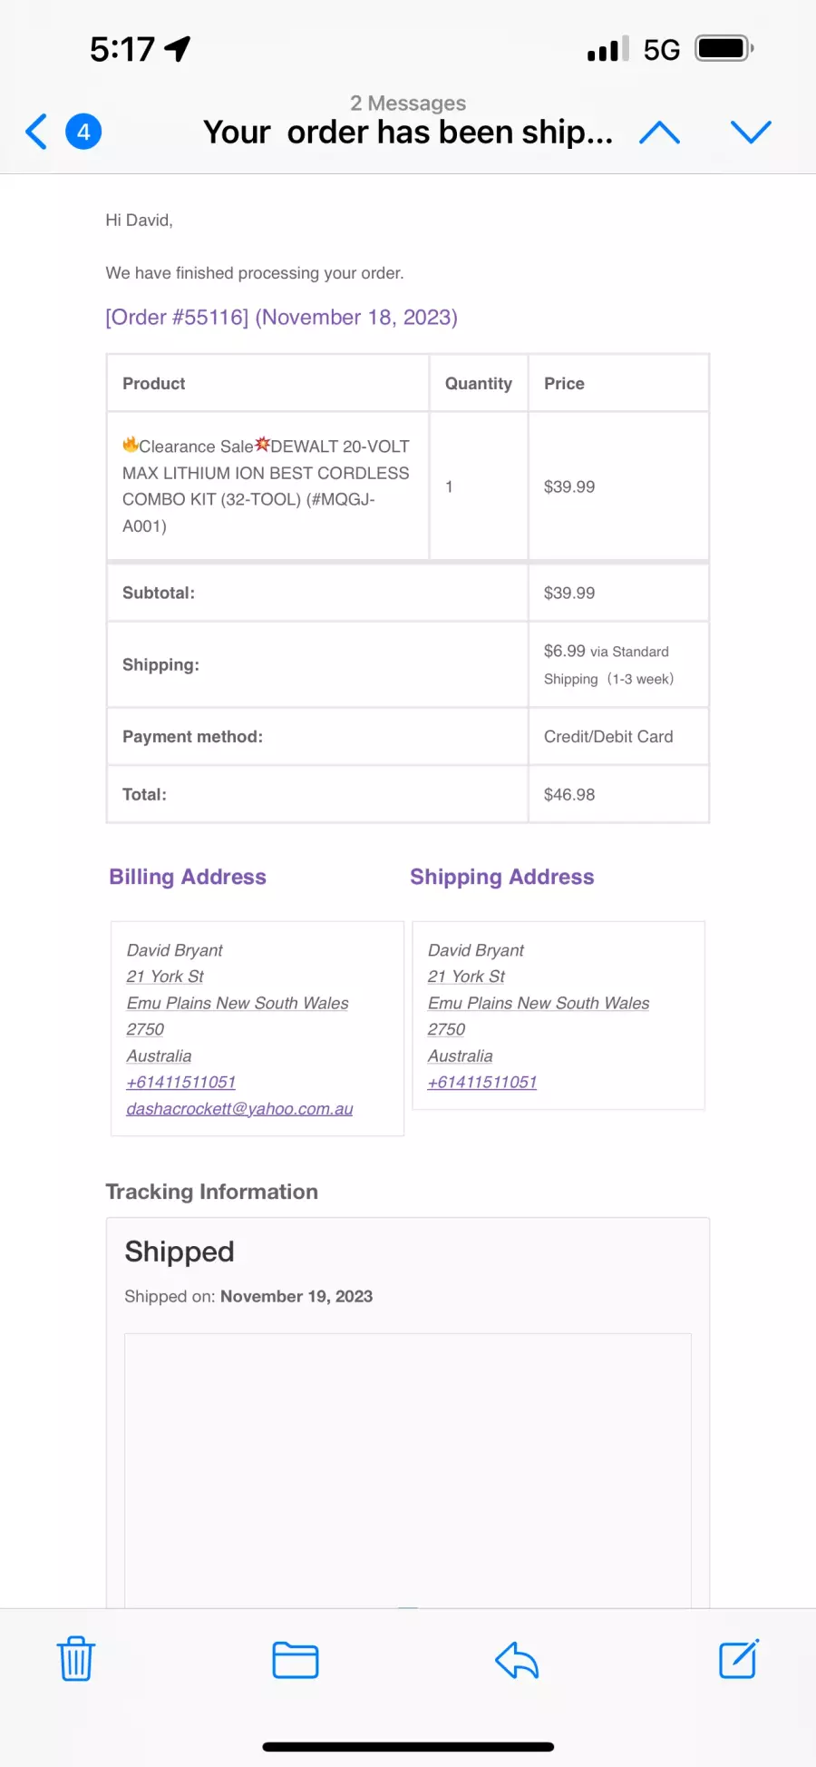Tap Emu Plains New South Wales in billing

(x=238, y=1003)
